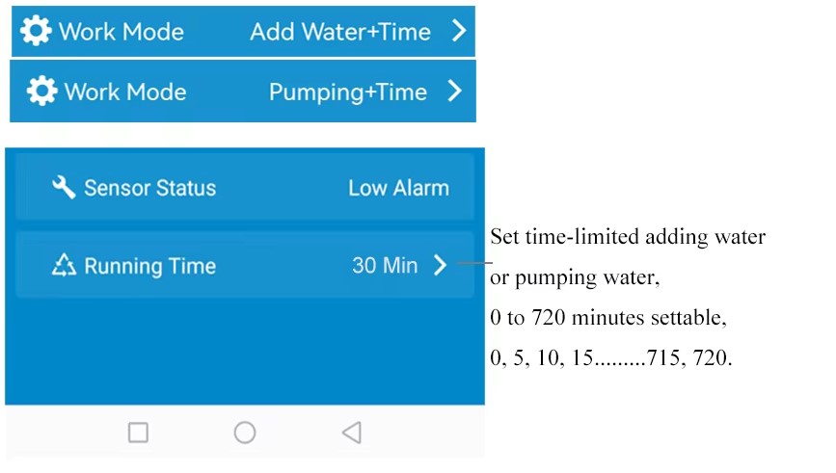The width and height of the screenshot is (836, 473).
Task: Expand the Add Water+Time chevron arrow
Action: tap(459, 31)
